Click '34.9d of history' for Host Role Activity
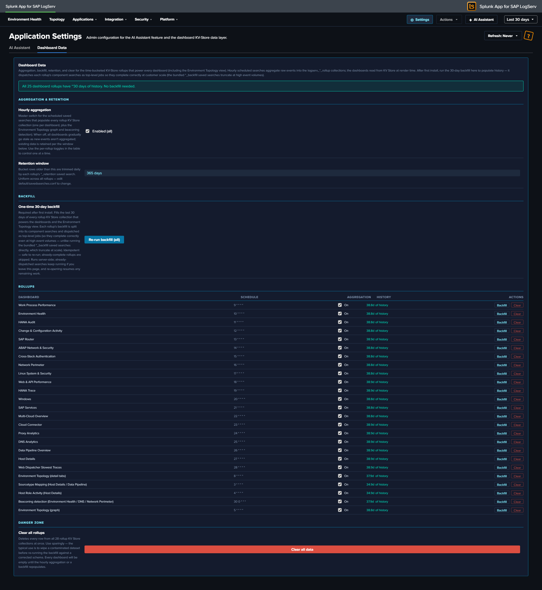The height and width of the screenshot is (590, 542). (377, 493)
